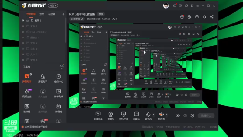
Task: Switch to the 可改名 scene tab
Action: pos(51,14)
